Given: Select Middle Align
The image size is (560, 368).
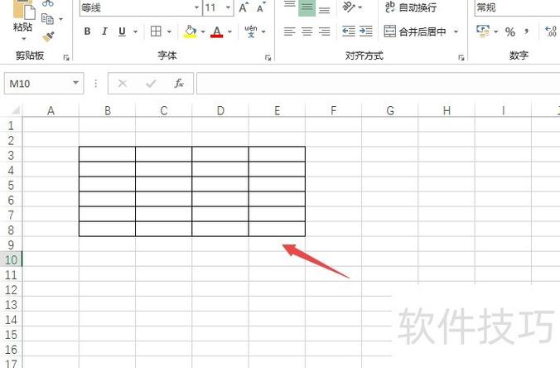Looking at the screenshot, I should 307,7.
